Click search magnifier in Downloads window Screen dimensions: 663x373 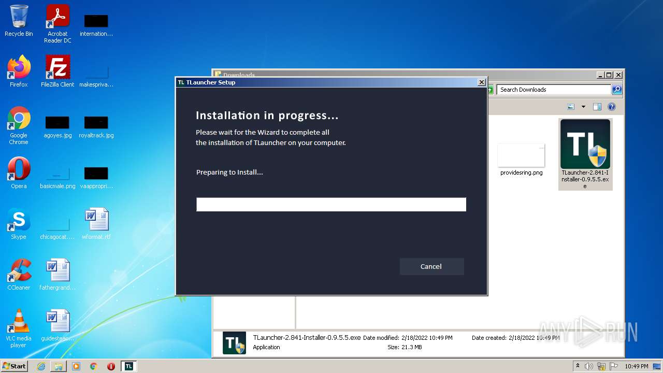[617, 90]
